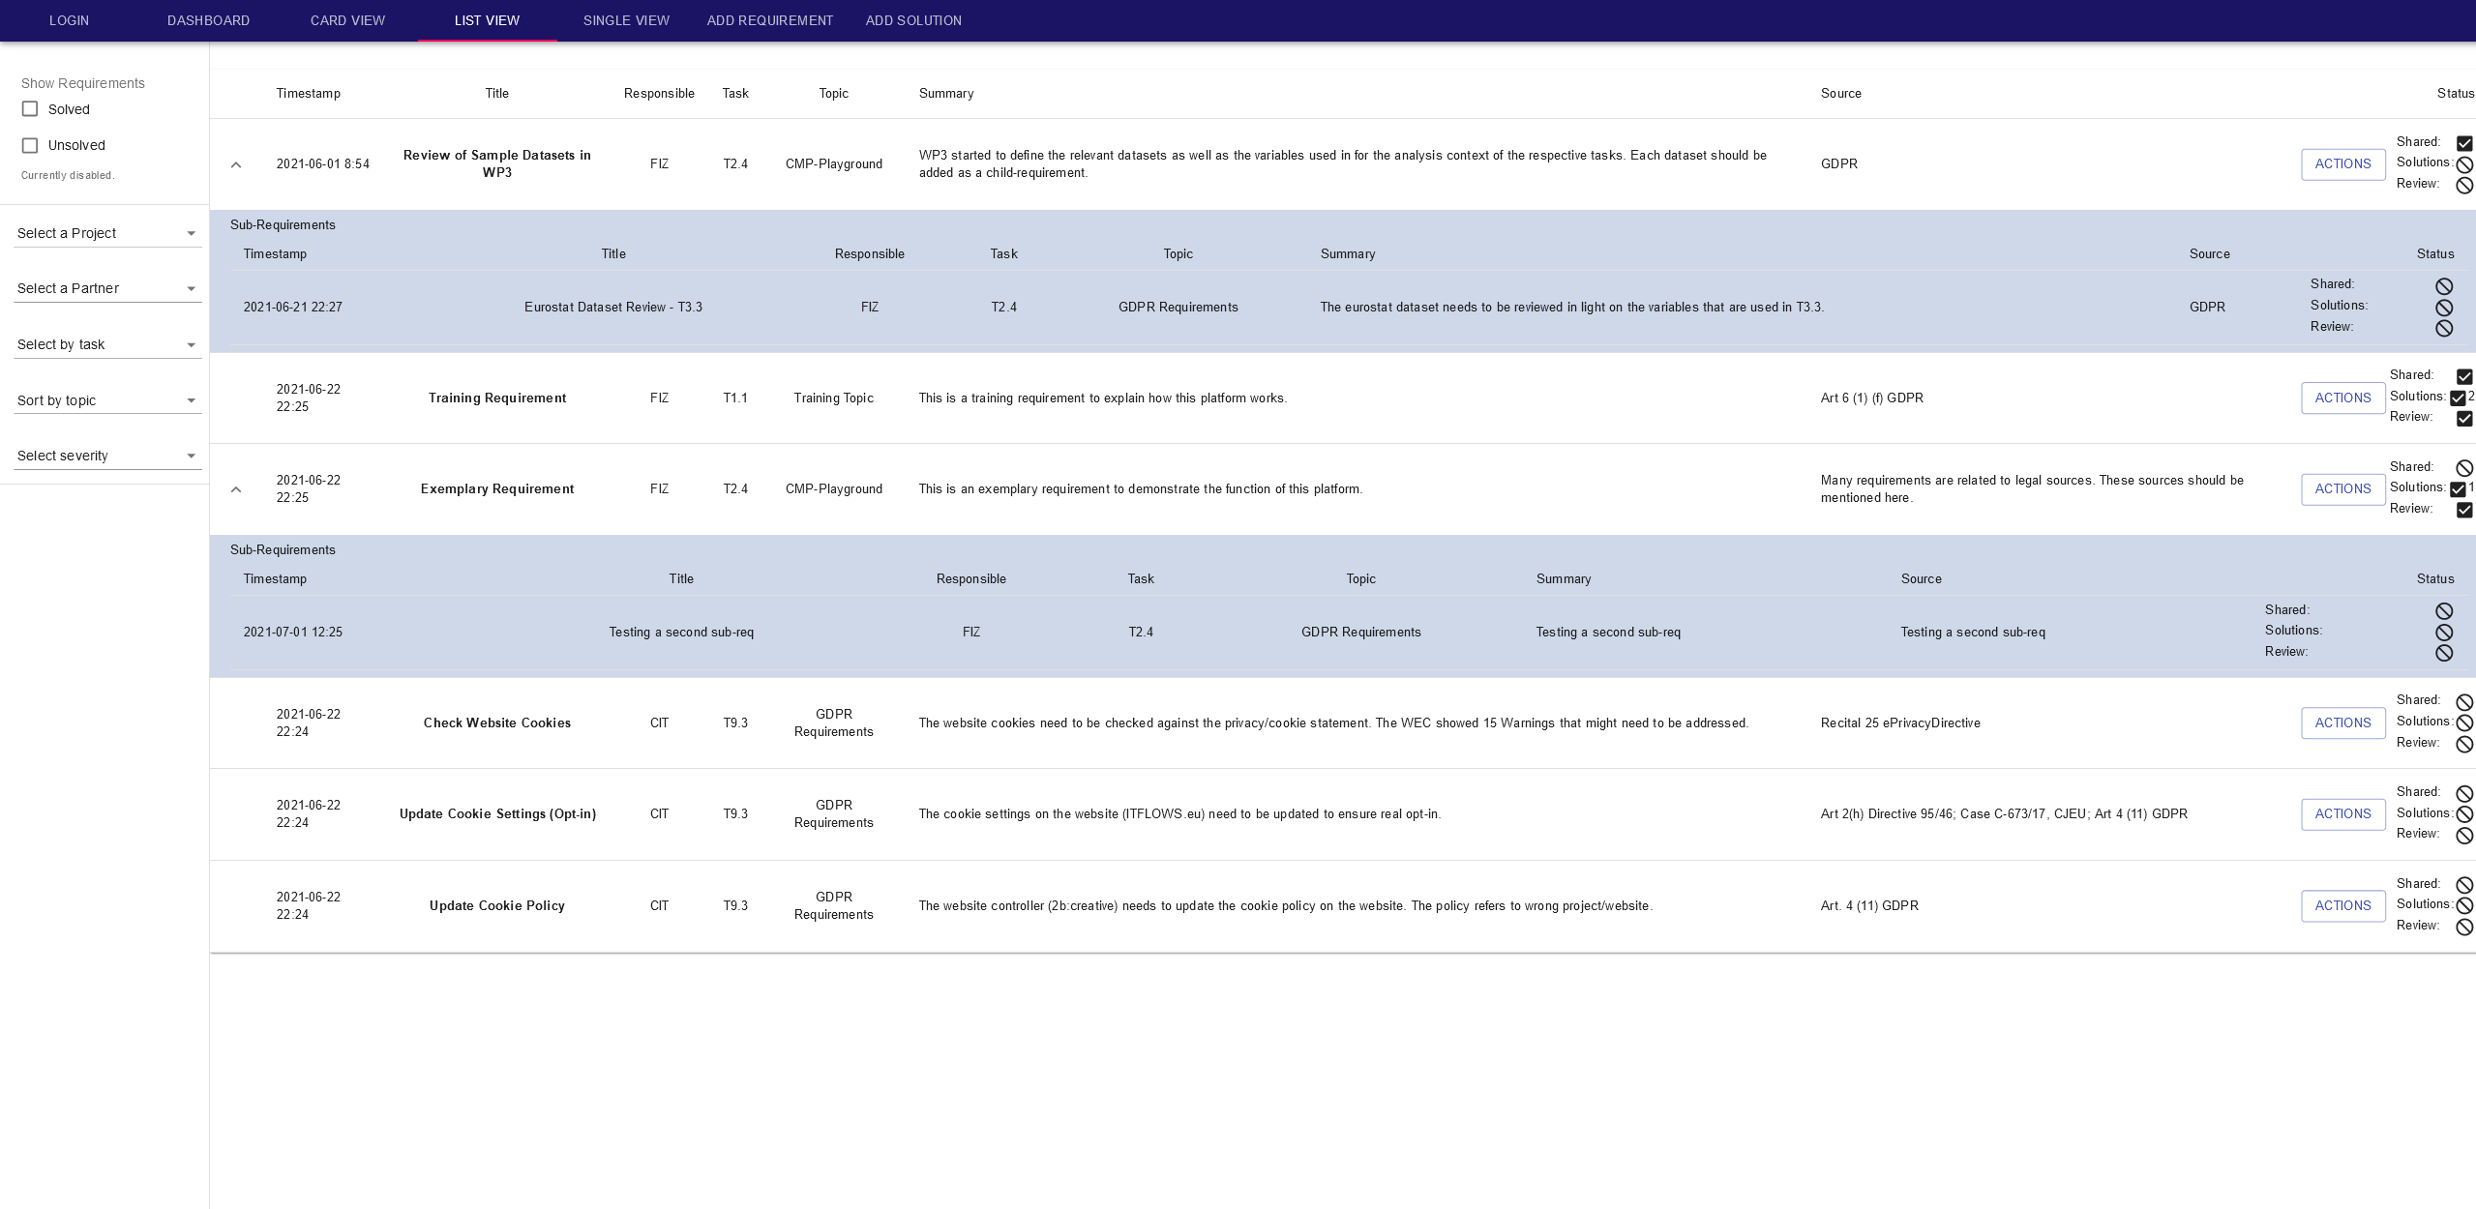Click ACTIONS for Training Requirement
The height and width of the screenshot is (1209, 2476).
click(x=2342, y=398)
